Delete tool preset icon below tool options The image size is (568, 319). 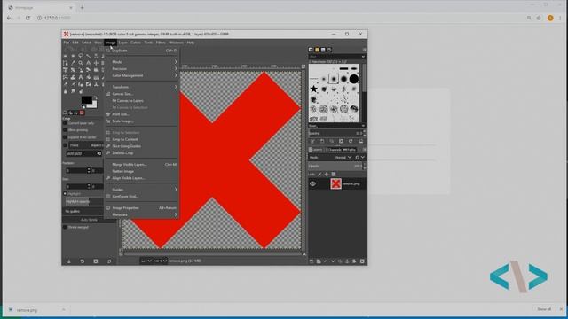[x=96, y=261]
